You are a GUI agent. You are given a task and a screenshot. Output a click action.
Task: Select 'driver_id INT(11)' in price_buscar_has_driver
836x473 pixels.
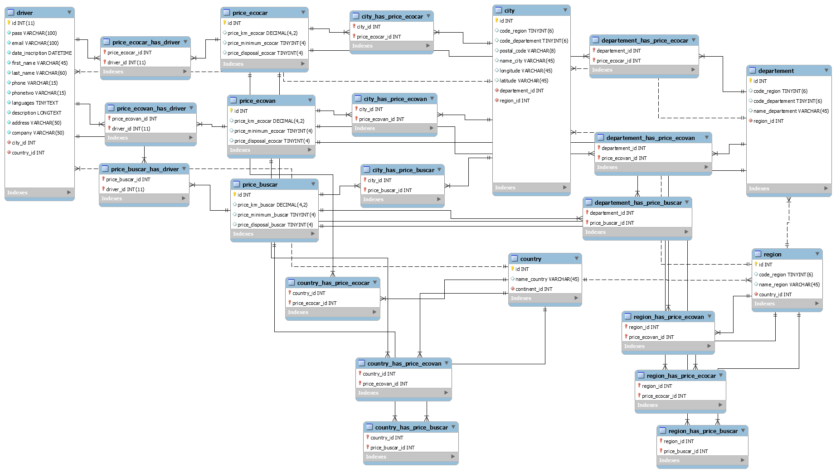144,189
